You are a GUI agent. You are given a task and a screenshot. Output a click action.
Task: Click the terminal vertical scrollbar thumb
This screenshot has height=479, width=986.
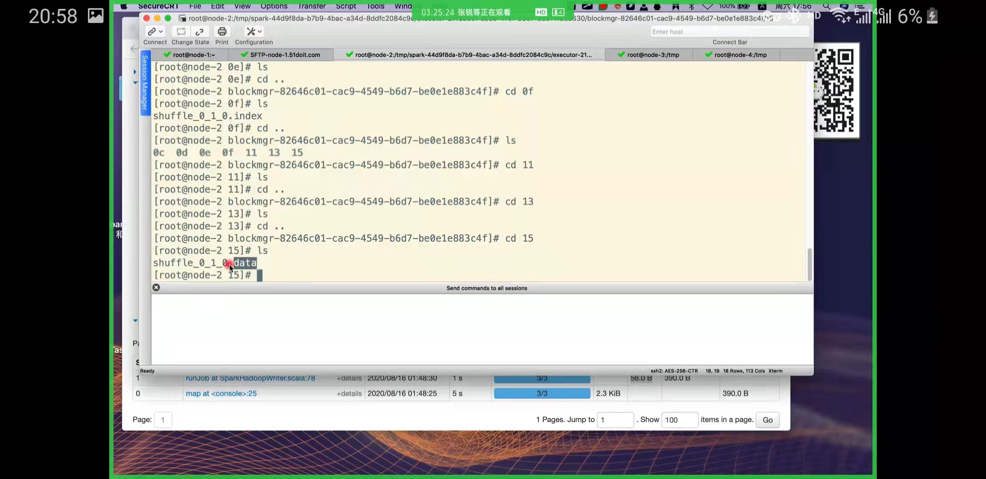809,264
